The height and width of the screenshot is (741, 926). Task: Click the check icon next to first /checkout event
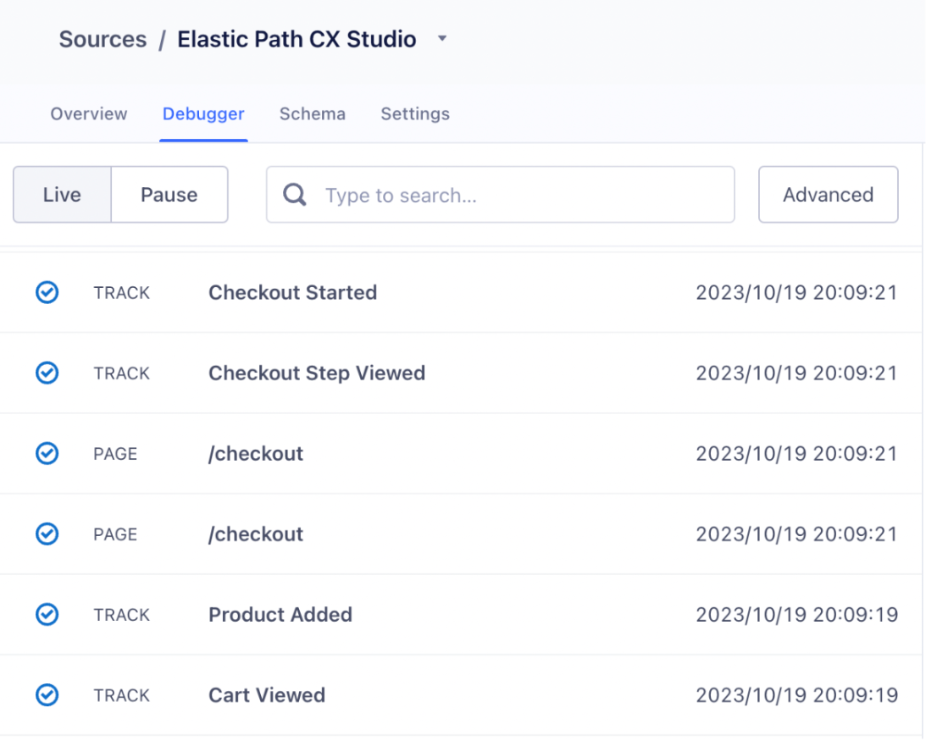[47, 453]
